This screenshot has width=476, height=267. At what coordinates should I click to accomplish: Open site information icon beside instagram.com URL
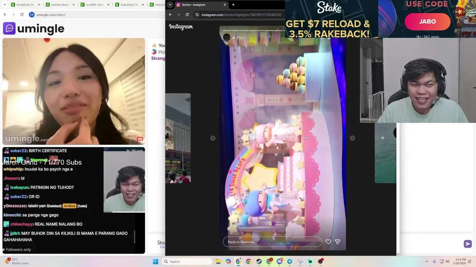tap(197, 14)
